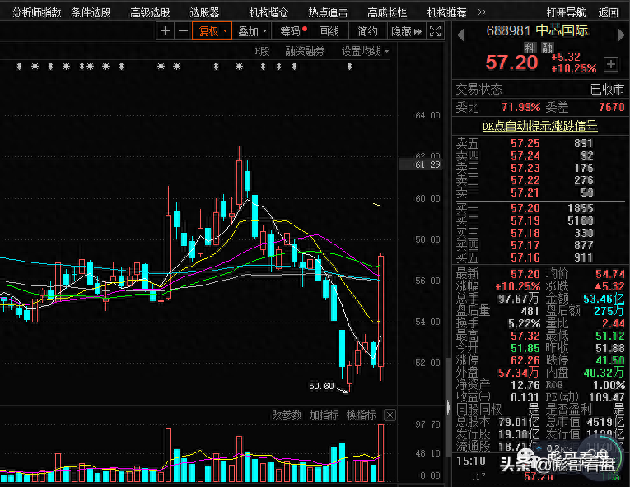Screen dimensions: 630x487
Task: Add stock to watchlist with plus icon
Action: click(610, 63)
